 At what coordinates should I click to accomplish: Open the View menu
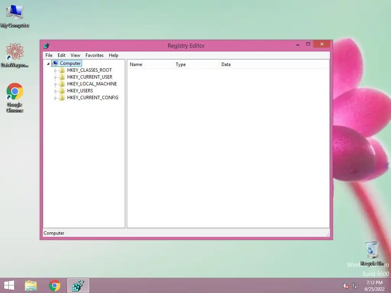pyautogui.click(x=75, y=55)
